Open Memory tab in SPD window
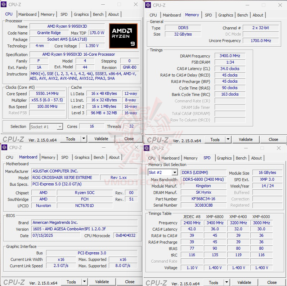The width and height of the screenshot is (287, 286). click(190, 158)
